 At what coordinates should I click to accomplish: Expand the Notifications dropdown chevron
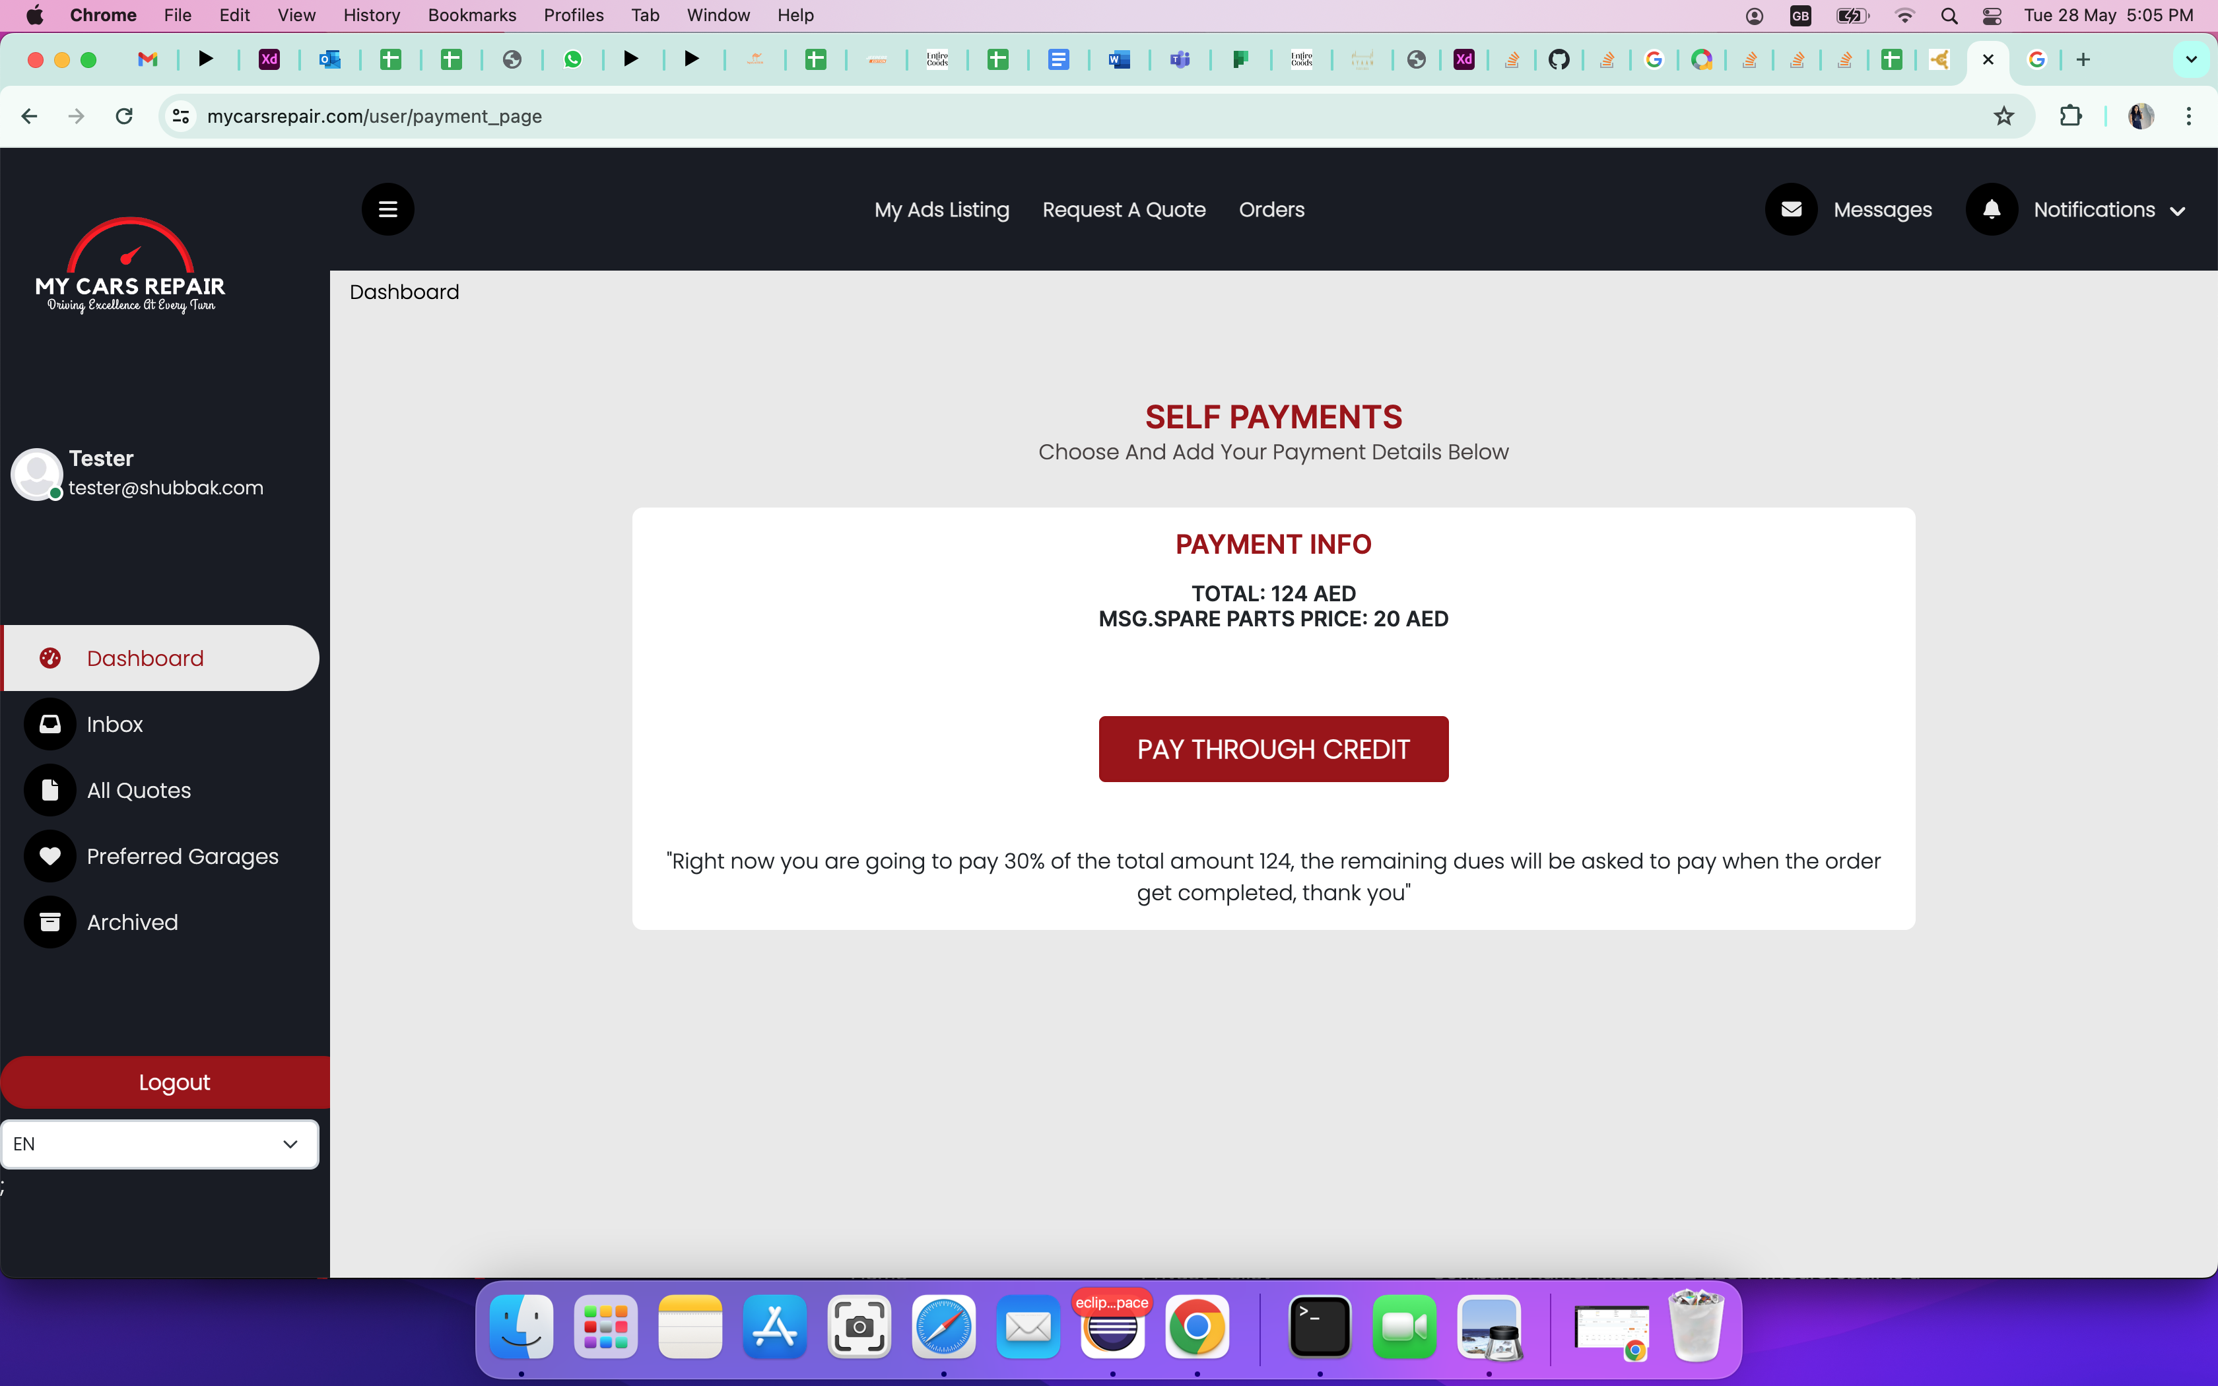coord(2178,211)
